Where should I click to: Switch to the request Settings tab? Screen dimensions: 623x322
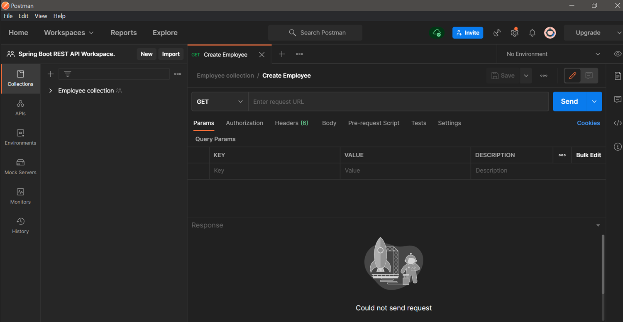point(450,123)
